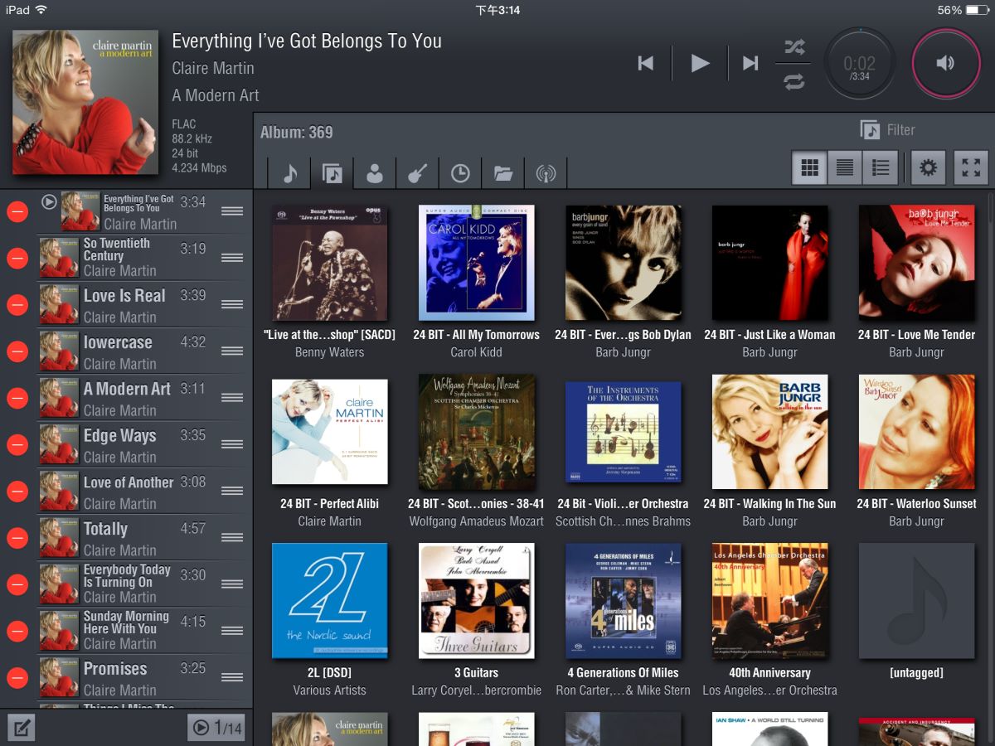
Task: Open Barb Jungr 'Love Me Tender' album
Action: point(916,263)
